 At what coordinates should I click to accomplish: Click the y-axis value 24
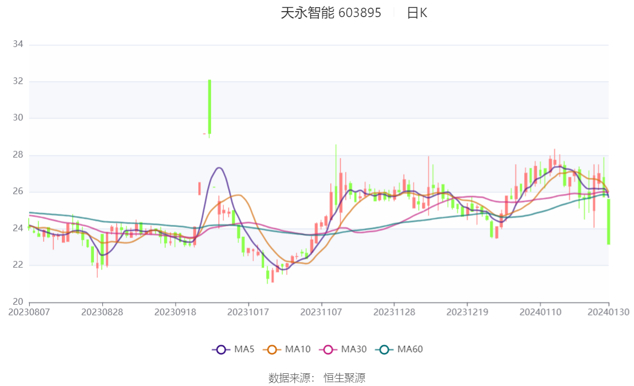18,229
